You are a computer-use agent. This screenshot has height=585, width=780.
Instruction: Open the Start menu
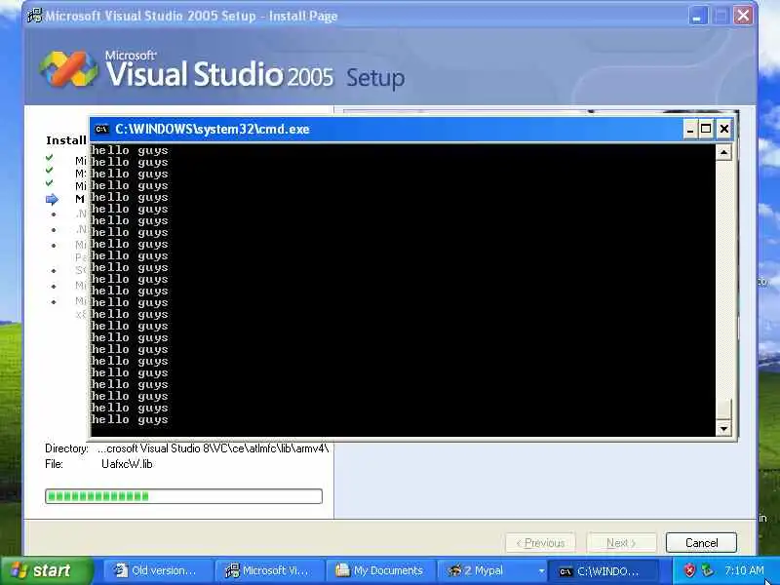(47, 570)
